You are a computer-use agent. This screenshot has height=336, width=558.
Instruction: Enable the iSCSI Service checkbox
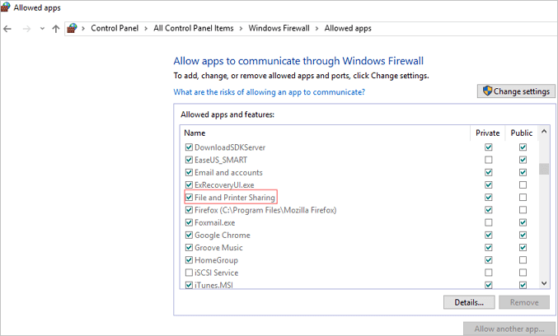click(x=190, y=273)
